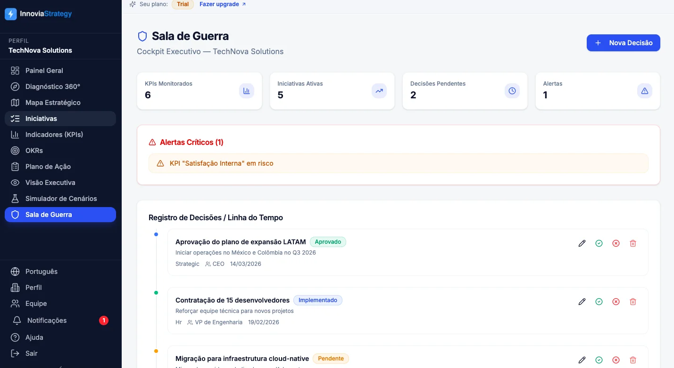
Task: Click the Alertas Críticos (1) heading
Action: [191, 142]
